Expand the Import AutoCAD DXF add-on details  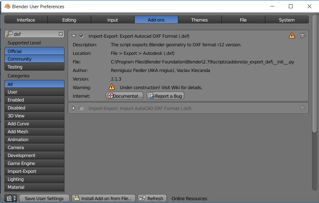(74, 108)
